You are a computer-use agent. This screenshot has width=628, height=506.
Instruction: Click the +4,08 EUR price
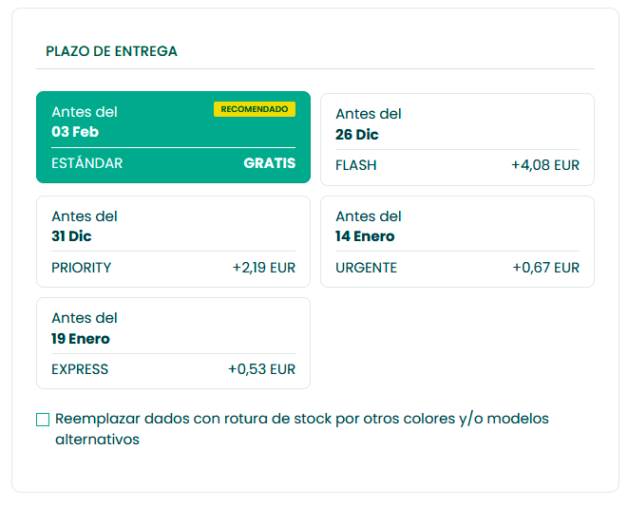click(544, 165)
